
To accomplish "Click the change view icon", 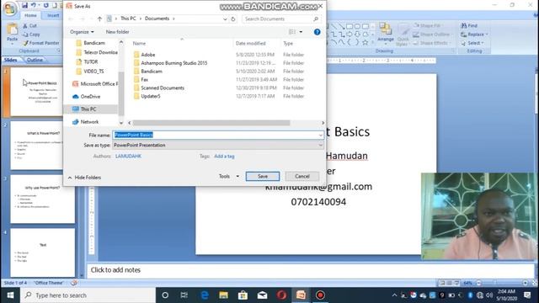I will [292, 32].
